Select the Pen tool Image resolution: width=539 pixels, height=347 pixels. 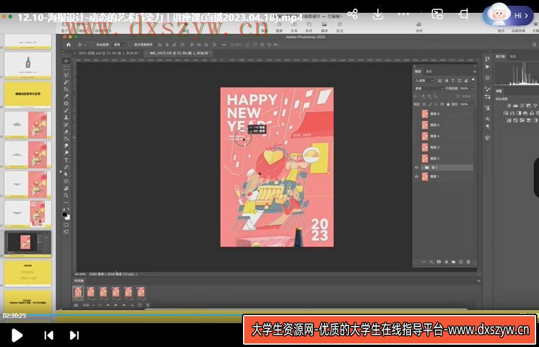66,167
